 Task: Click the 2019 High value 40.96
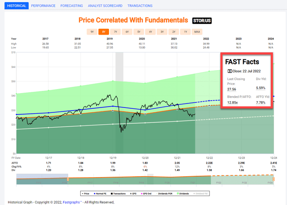click(x=109, y=44)
